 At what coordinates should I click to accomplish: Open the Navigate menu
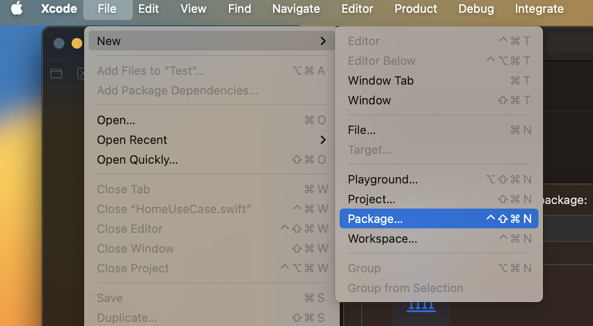[x=296, y=8]
